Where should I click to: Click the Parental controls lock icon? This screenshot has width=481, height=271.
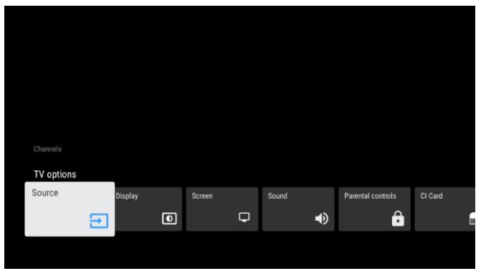[398, 218]
